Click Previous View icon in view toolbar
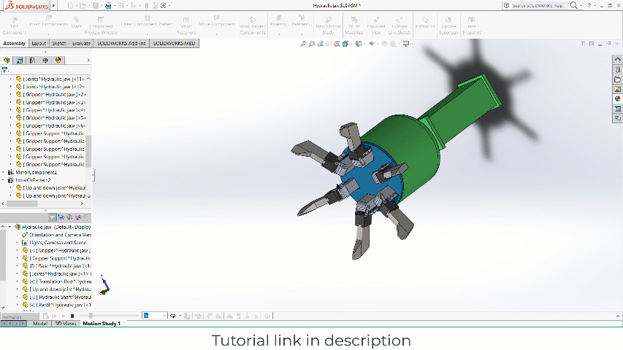This screenshot has width=623, height=350. coord(320,44)
